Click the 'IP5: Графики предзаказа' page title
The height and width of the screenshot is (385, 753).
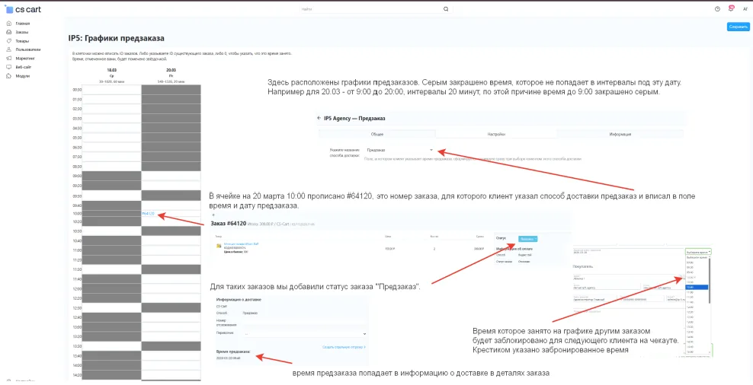point(116,38)
